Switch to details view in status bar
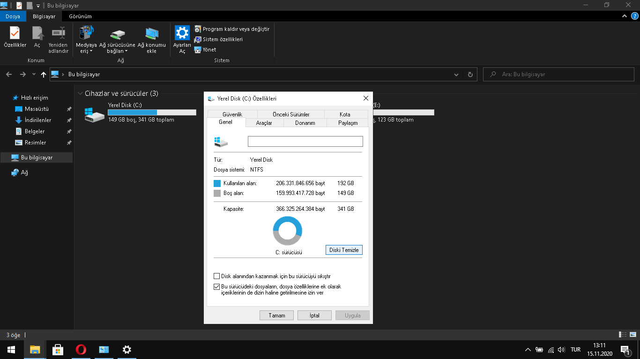Image resolution: width=640 pixels, height=359 pixels. 623,335
